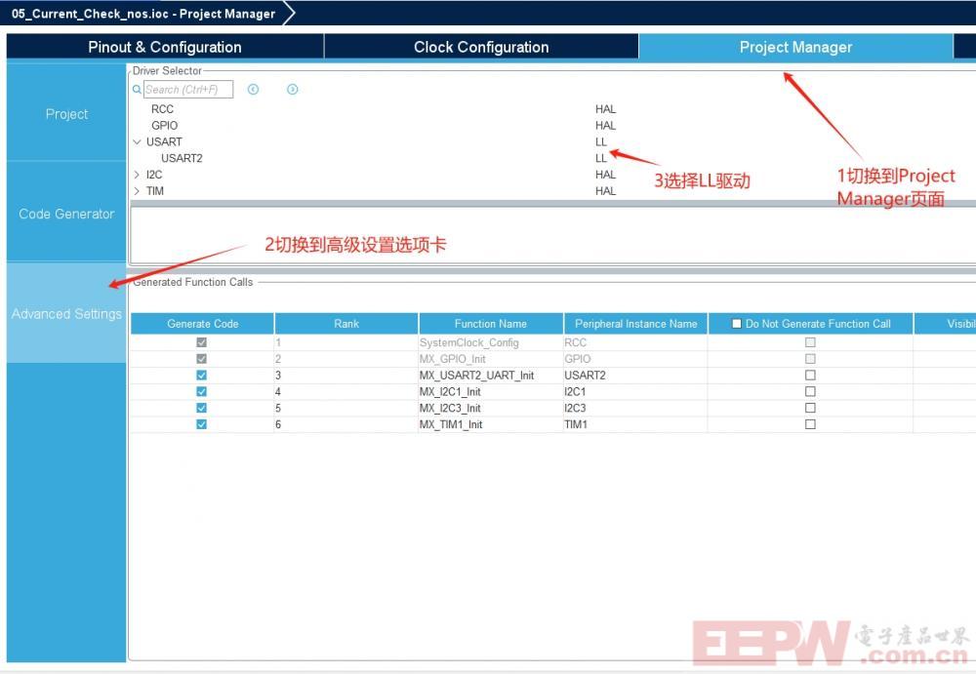The width and height of the screenshot is (976, 674).
Task: Click the Generate Code column header
Action: tap(202, 324)
